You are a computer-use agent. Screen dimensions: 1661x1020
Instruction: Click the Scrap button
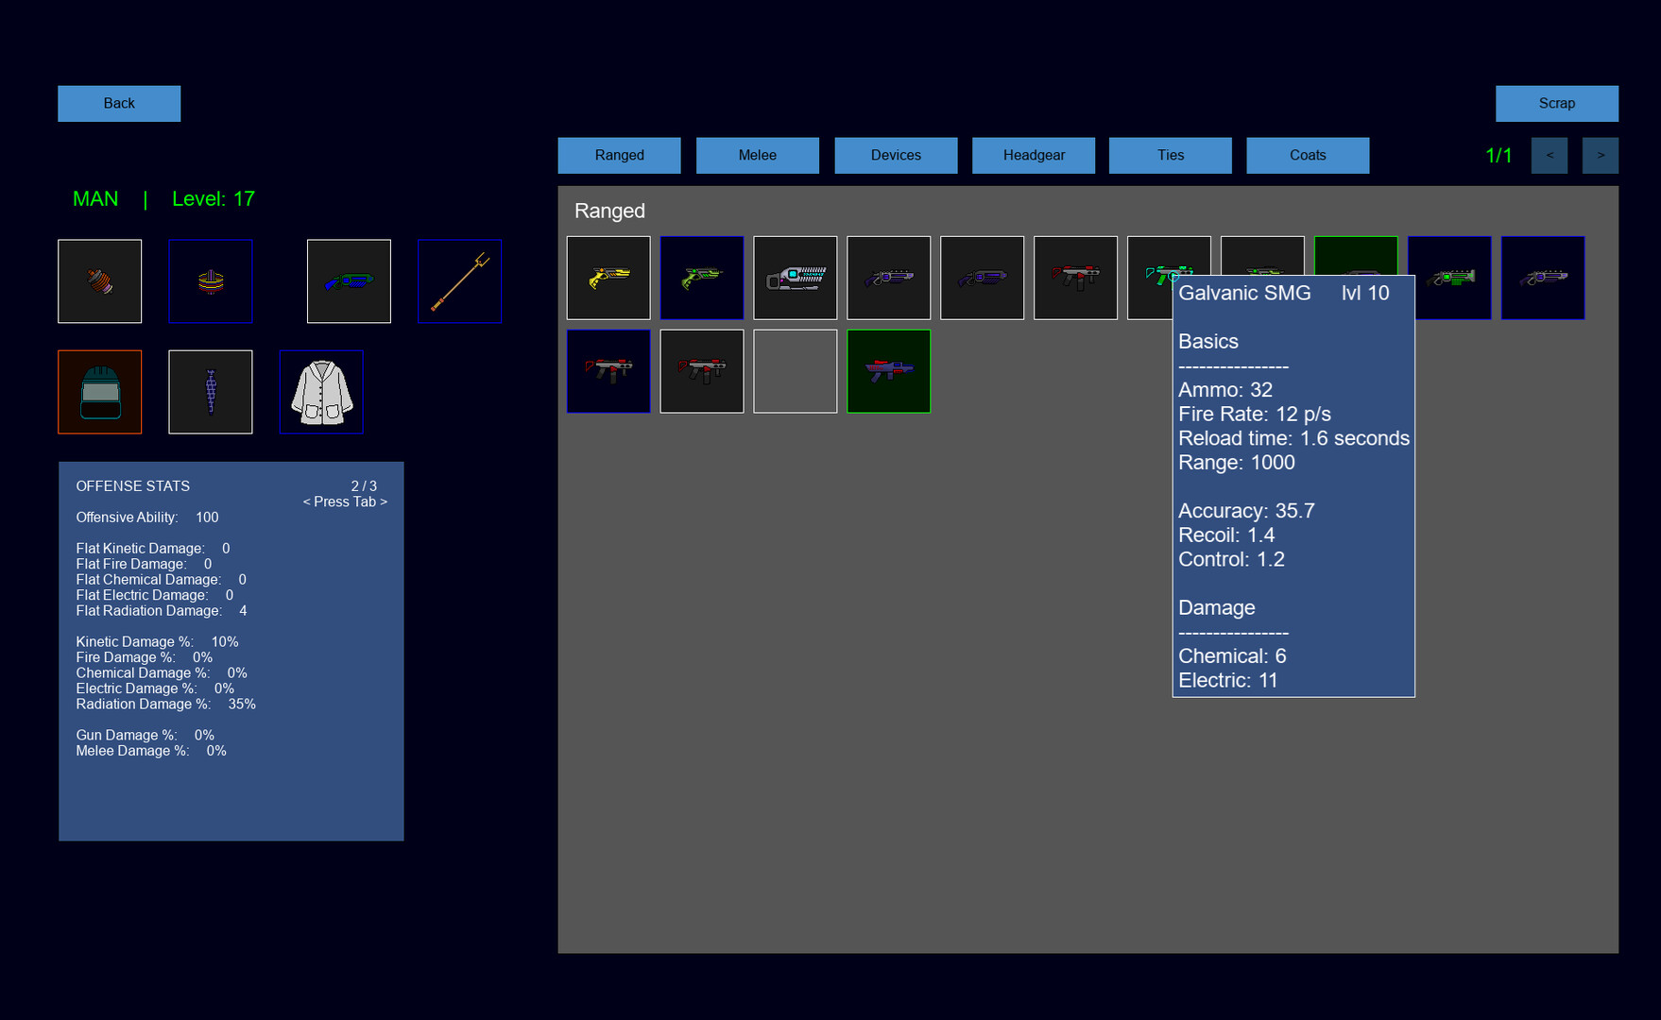point(1557,103)
